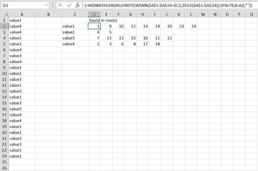This screenshot has height=171, width=258.
Task: Select column O header
Action: [227, 14]
